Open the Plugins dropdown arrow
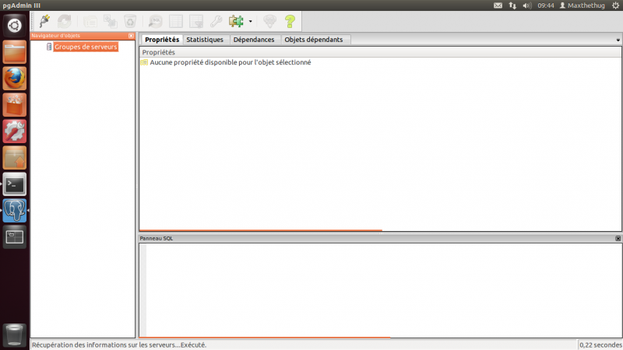The height and width of the screenshot is (350, 623). [250, 21]
